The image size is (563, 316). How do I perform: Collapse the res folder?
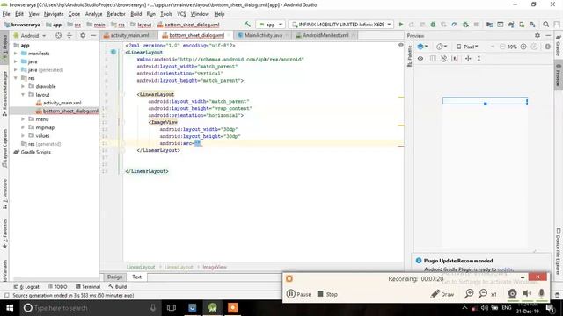click(16, 78)
